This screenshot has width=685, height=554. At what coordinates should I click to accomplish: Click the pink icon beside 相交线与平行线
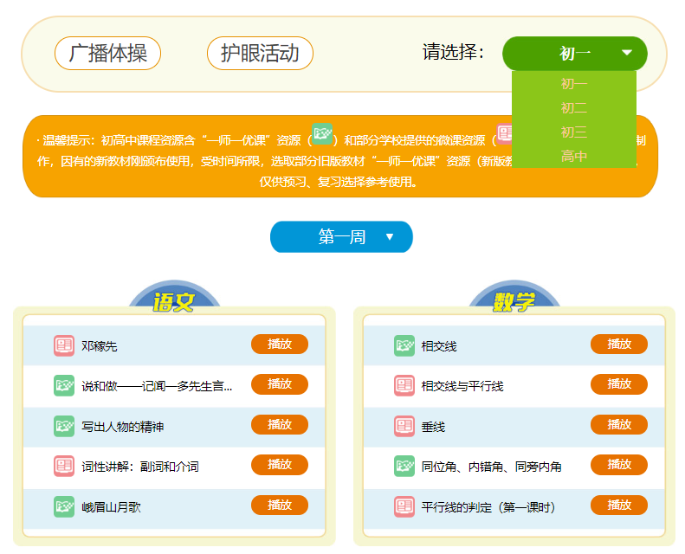(x=404, y=385)
